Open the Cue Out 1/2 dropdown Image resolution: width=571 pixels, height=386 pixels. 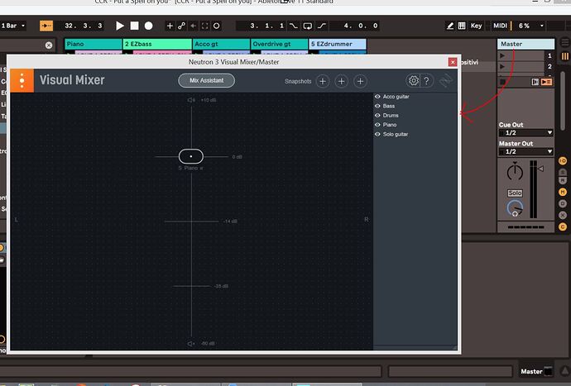tap(525, 133)
